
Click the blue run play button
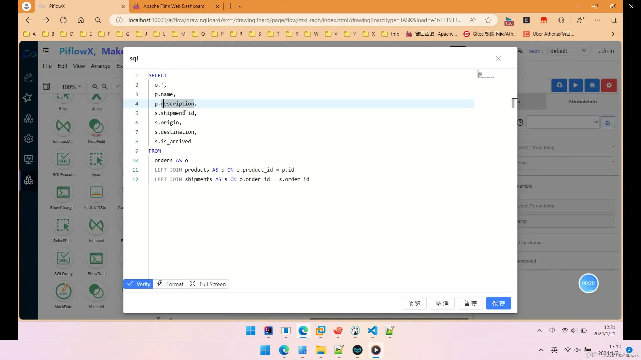(x=576, y=85)
